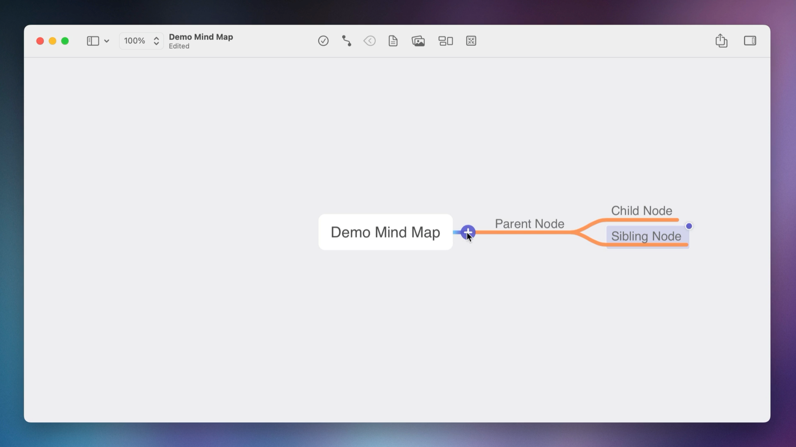Select the connection line tool icon

coord(346,41)
